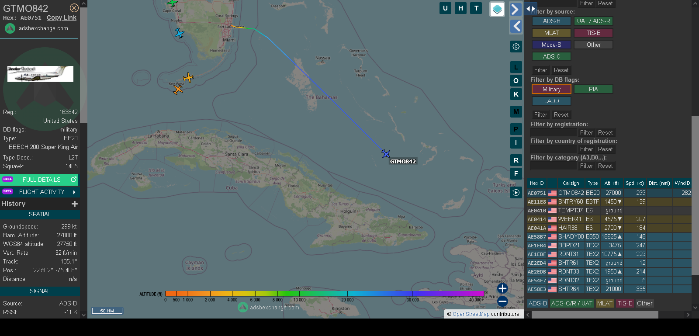Screen dimensions: 699x336
Task: Expand the History section with plus
Action: click(75, 204)
